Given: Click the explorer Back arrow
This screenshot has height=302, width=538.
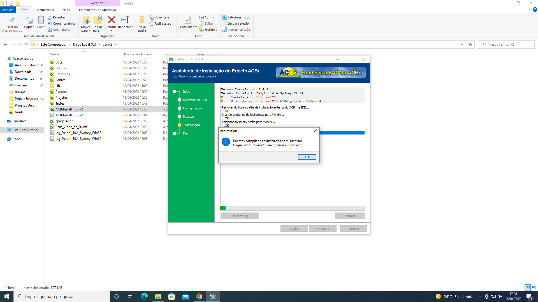Looking at the screenshot, I should [5, 44].
